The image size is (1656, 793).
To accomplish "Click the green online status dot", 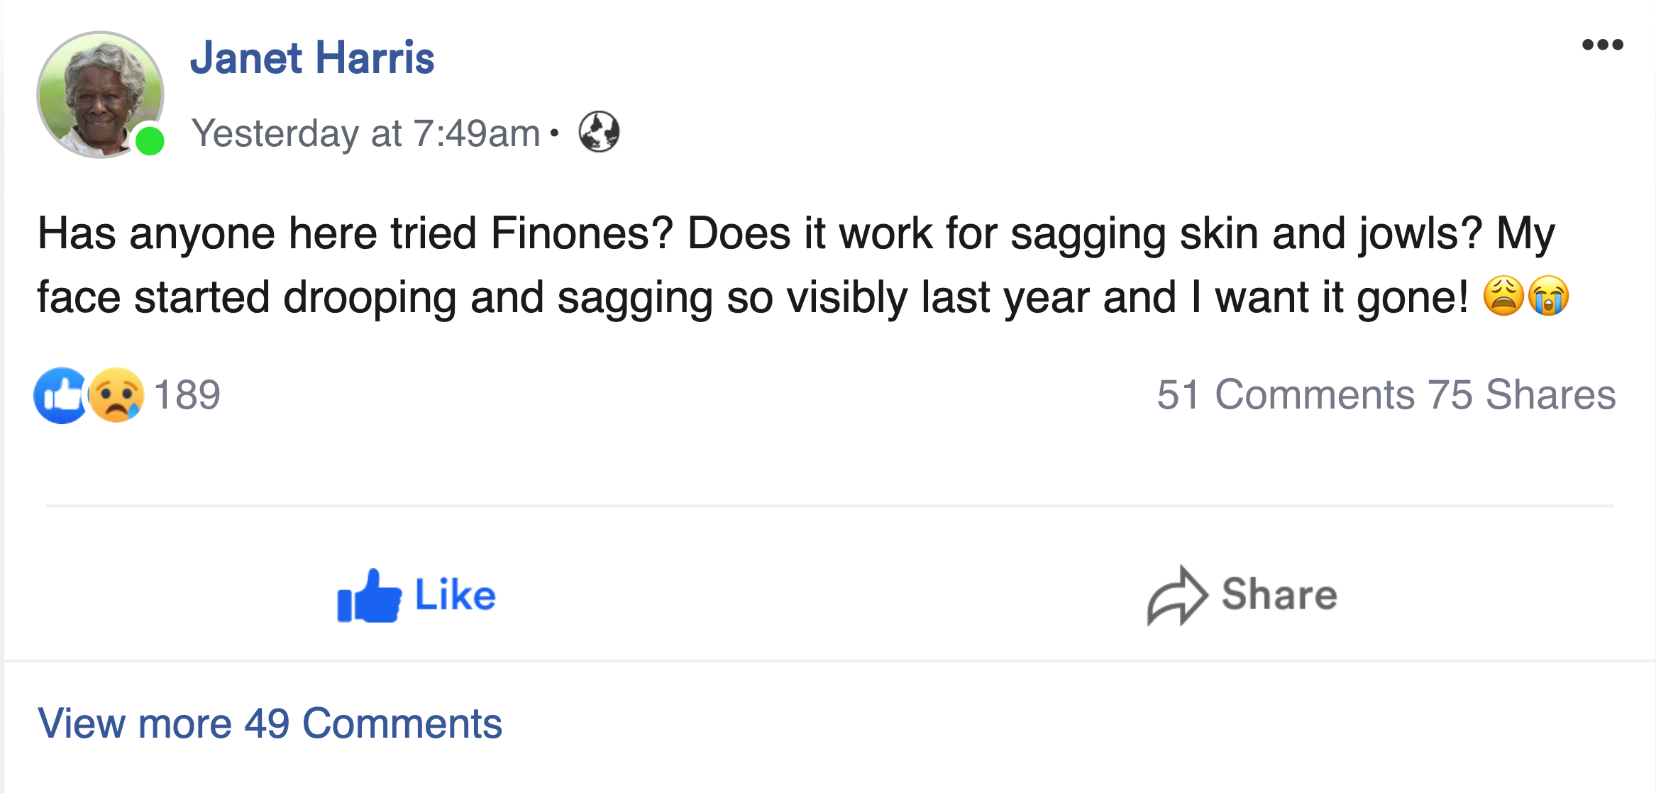I will coord(150,140).
